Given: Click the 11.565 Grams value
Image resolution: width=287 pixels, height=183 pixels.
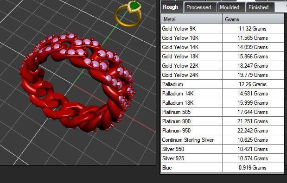Looking at the screenshot, I should (x=253, y=38).
